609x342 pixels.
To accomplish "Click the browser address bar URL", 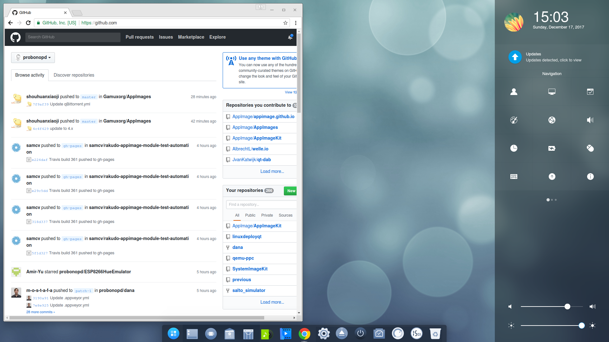I will coord(99,23).
